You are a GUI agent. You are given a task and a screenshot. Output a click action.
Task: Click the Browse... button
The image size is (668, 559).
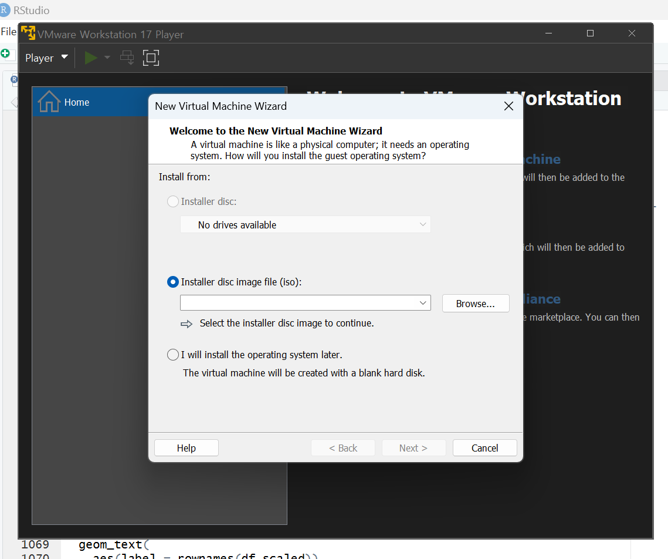click(x=476, y=304)
